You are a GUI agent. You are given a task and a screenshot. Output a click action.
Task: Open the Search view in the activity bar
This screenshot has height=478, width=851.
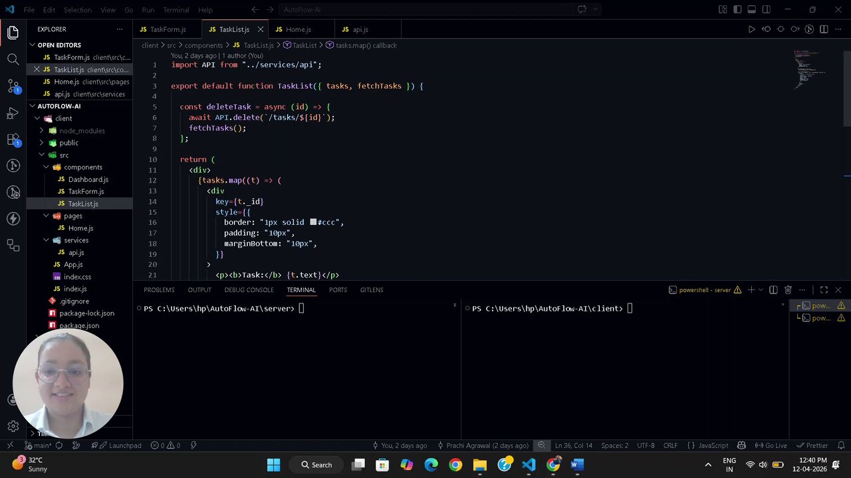pyautogui.click(x=13, y=59)
